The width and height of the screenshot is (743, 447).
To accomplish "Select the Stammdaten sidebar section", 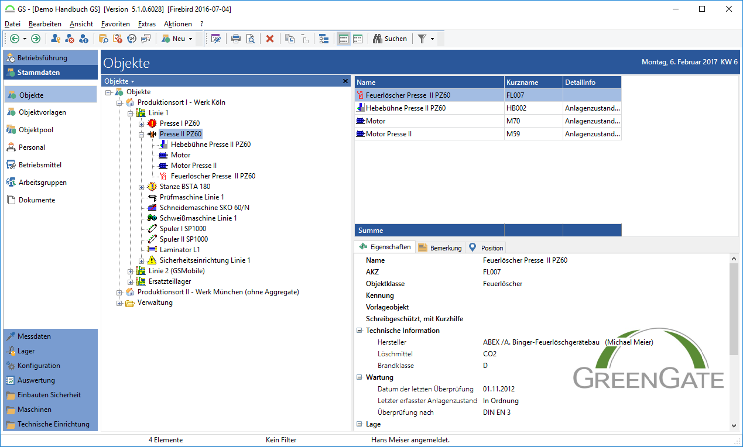I will [50, 73].
